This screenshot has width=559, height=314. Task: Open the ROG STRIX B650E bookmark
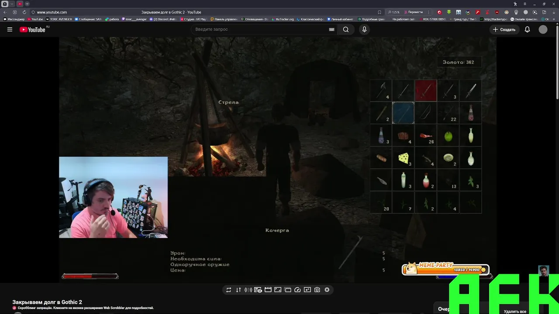click(x=432, y=19)
